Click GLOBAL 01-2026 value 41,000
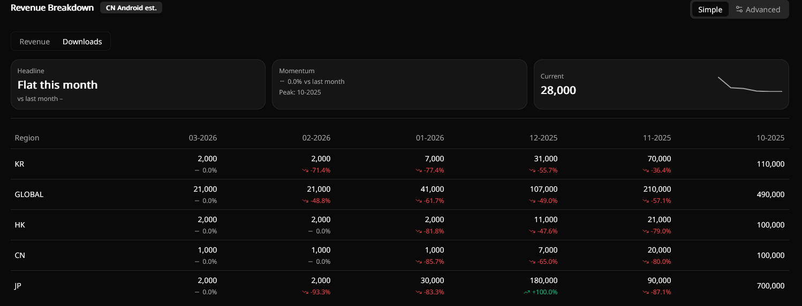Image resolution: width=802 pixels, height=306 pixels. click(x=432, y=189)
